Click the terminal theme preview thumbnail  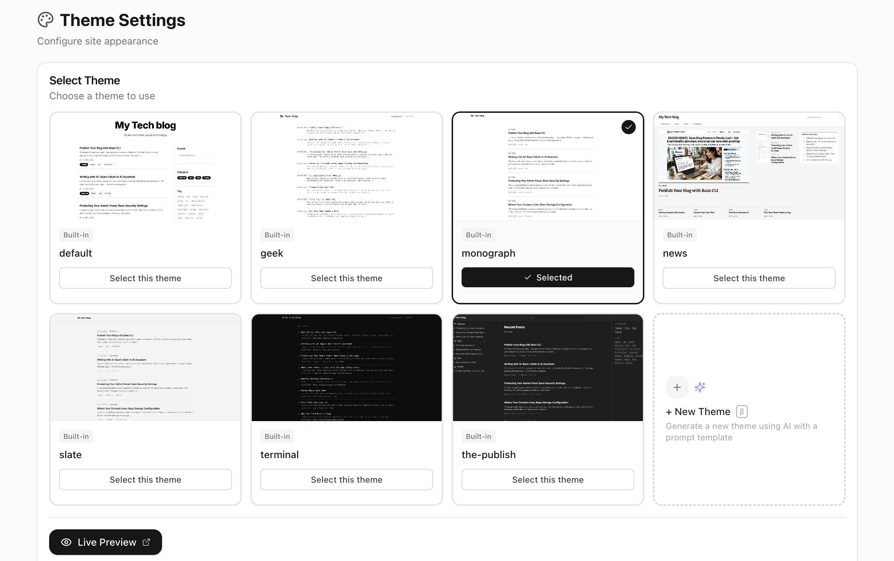pyautogui.click(x=347, y=368)
